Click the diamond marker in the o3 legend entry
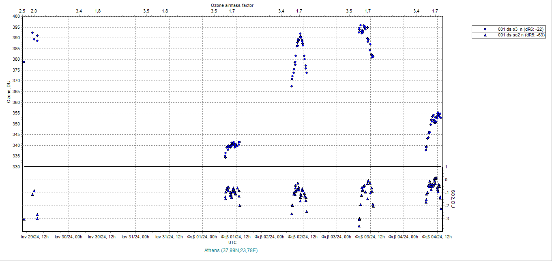This screenshot has width=552, height=261. tap(485, 29)
